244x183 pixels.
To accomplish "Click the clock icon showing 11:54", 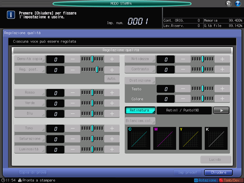I will (x=3, y=180).
